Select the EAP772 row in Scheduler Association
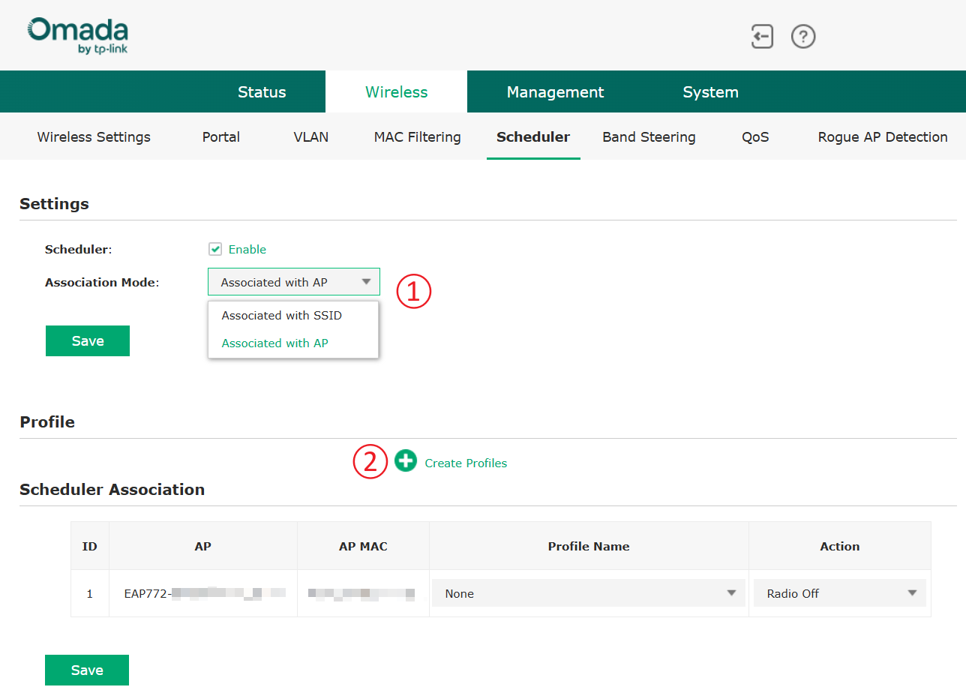 tap(202, 592)
